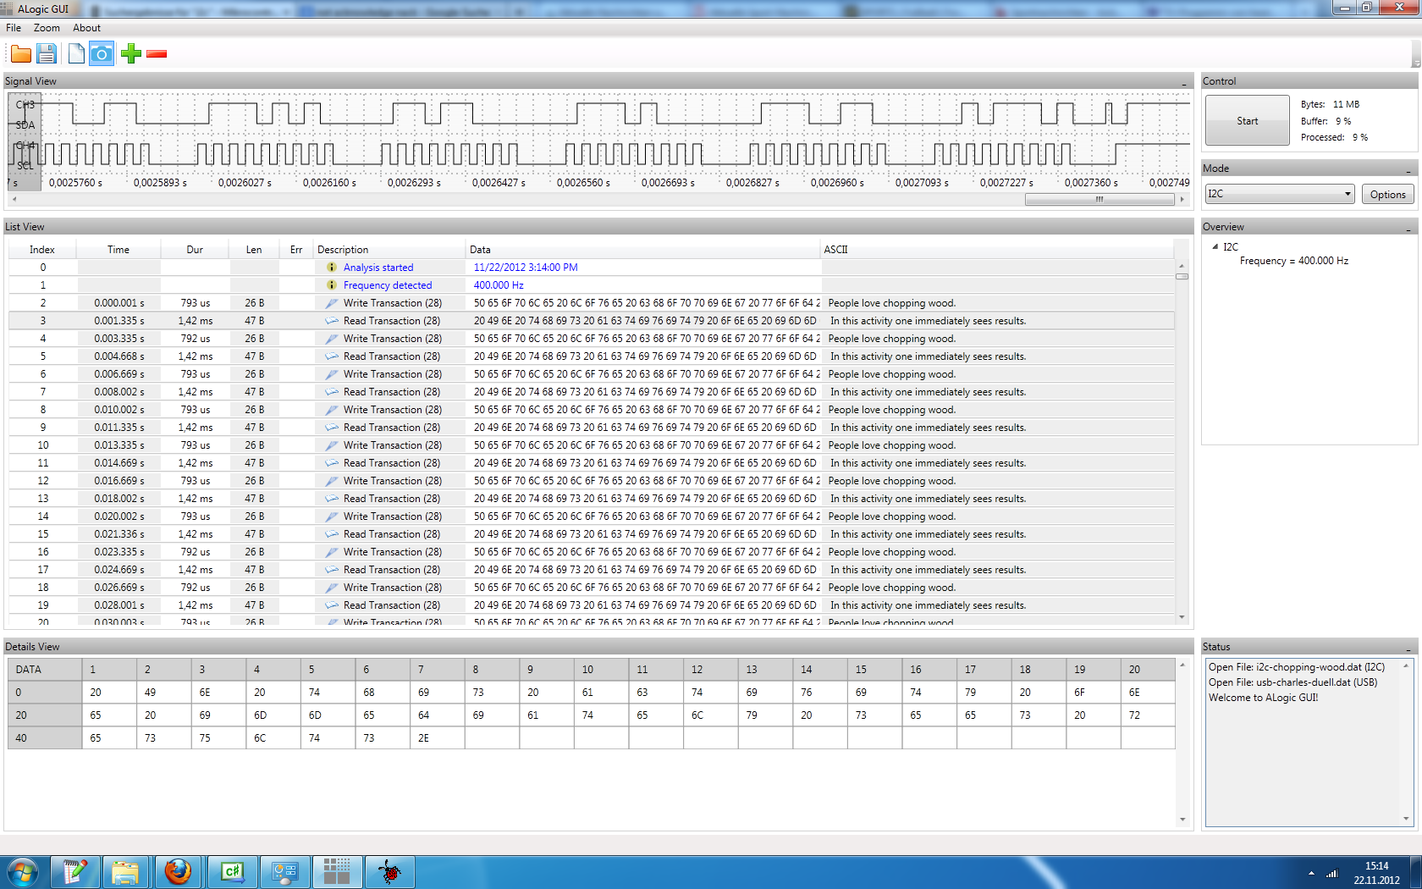The image size is (1422, 889).
Task: Switch to the ALogic bug taskbar icon
Action: [x=389, y=872]
